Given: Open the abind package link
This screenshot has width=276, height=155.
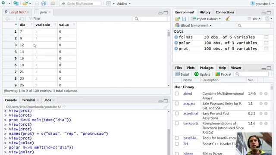Looking at the screenshot, I should tap(188, 93).
